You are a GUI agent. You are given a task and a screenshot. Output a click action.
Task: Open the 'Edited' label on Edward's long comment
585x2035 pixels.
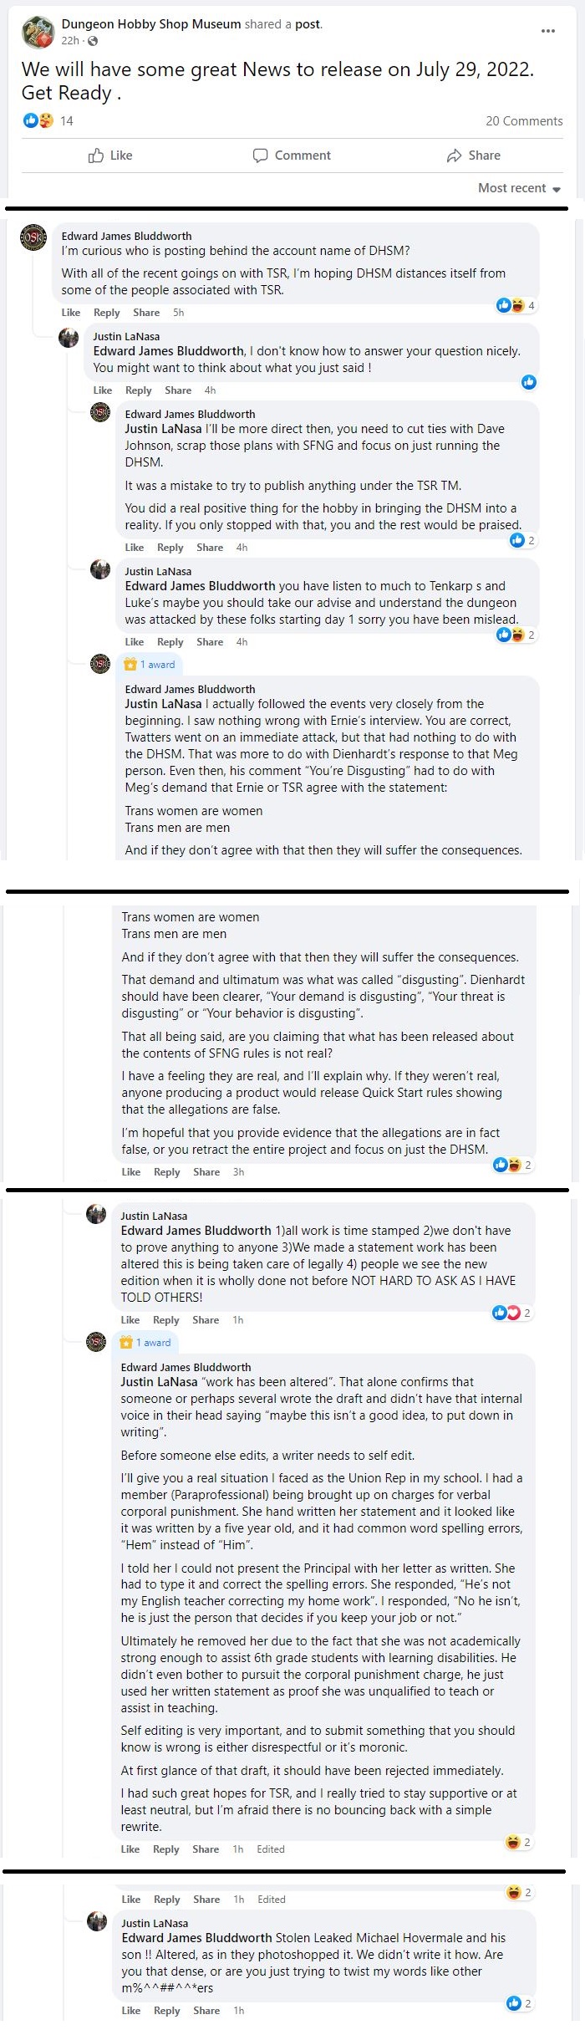(271, 1849)
